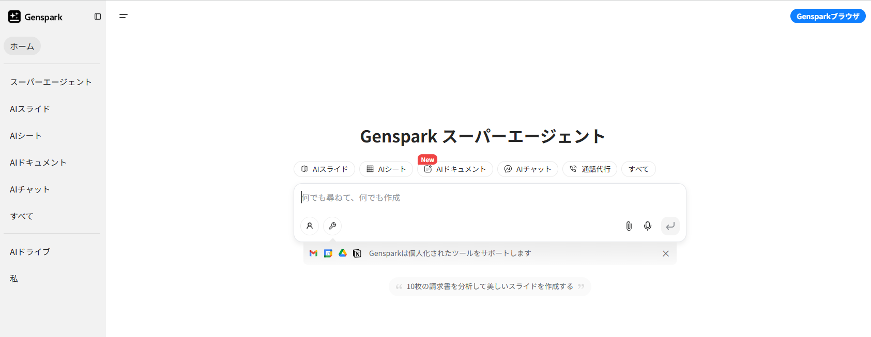
Task: Collapse the sidebar with panel icon
Action: point(98,17)
